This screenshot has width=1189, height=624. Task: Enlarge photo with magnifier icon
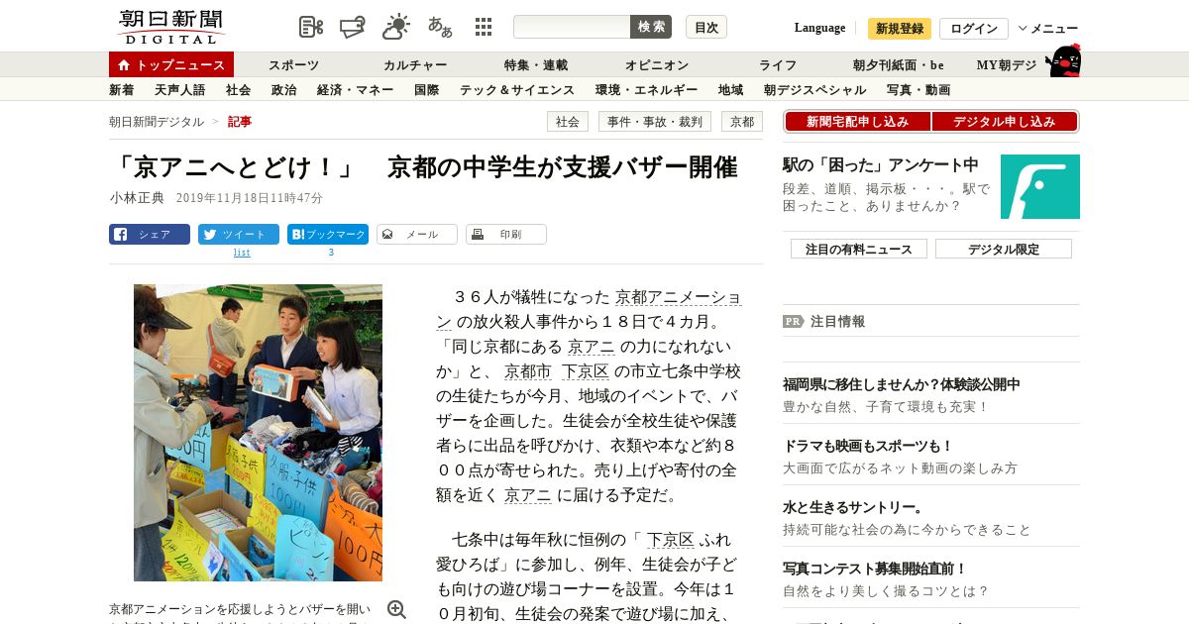396,609
